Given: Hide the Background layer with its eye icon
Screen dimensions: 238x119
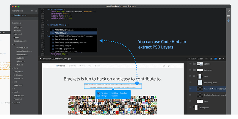Looking at the screenshot, I should (x=190, y=107).
